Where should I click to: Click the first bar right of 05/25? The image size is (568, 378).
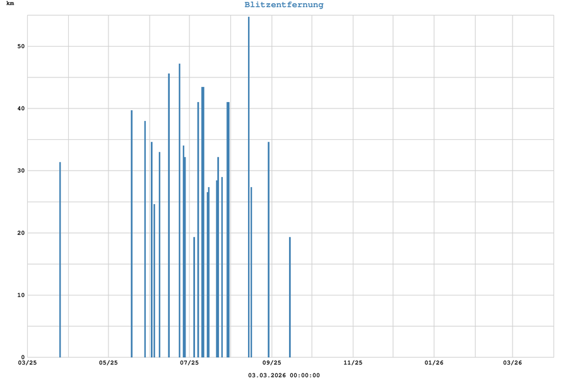[131, 234]
